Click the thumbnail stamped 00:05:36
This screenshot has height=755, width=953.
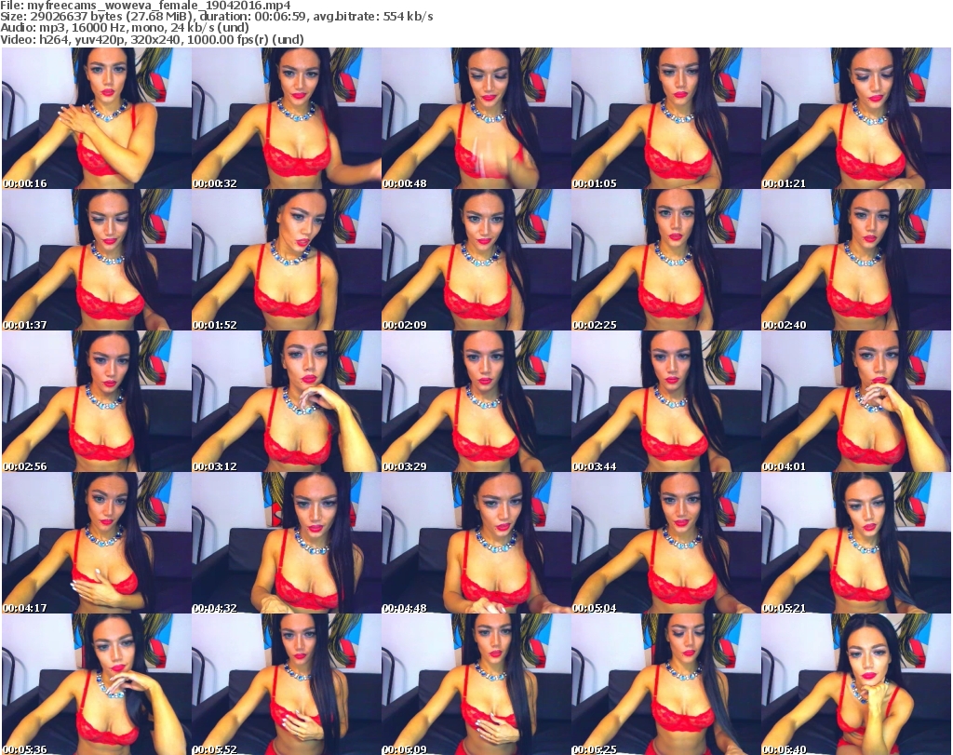point(97,684)
